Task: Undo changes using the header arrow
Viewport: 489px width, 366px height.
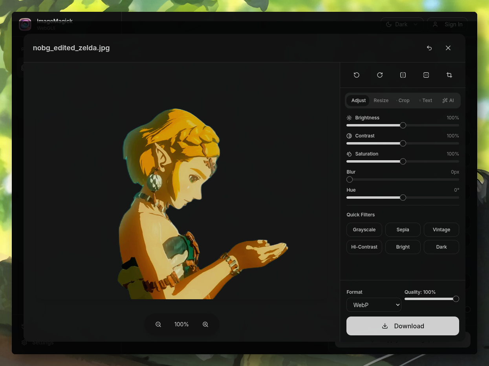Action: 429,48
